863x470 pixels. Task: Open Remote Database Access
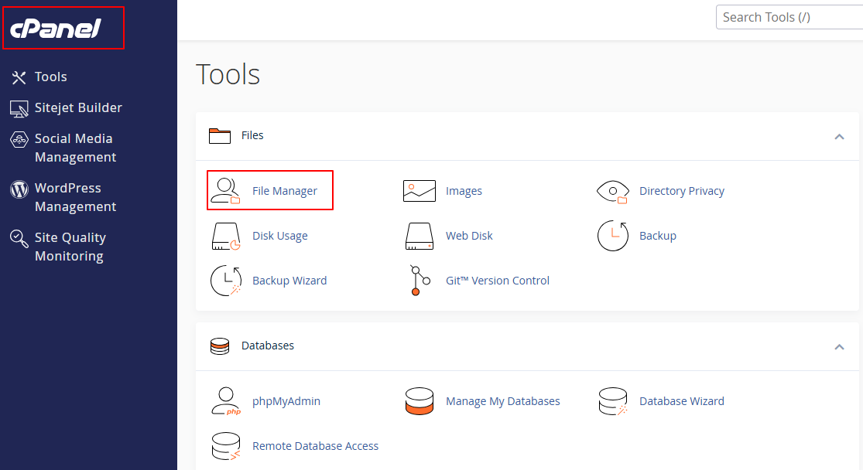pyautogui.click(x=315, y=445)
